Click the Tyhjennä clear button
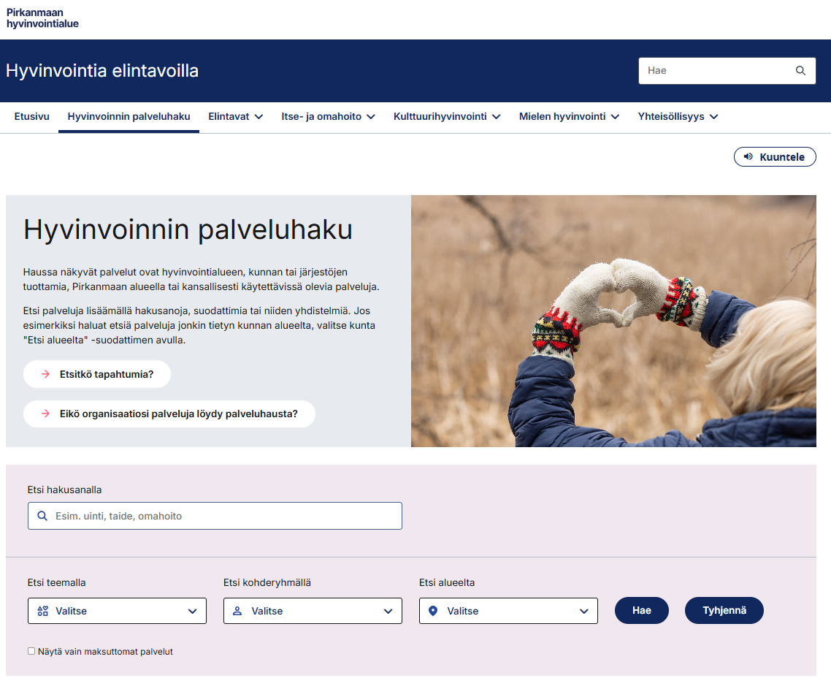Viewport: 831px width, 689px height. tap(724, 611)
